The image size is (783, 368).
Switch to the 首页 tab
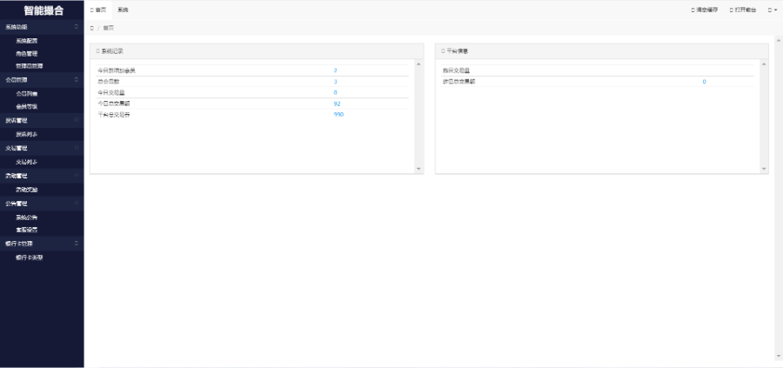click(x=100, y=10)
